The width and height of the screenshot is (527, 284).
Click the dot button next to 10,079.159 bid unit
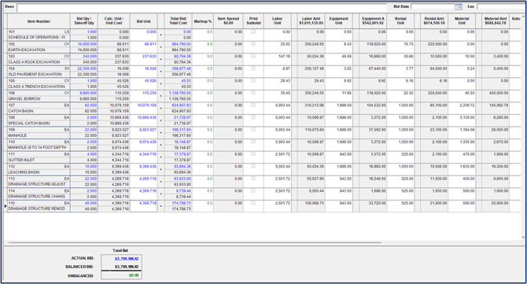[x=160, y=109]
